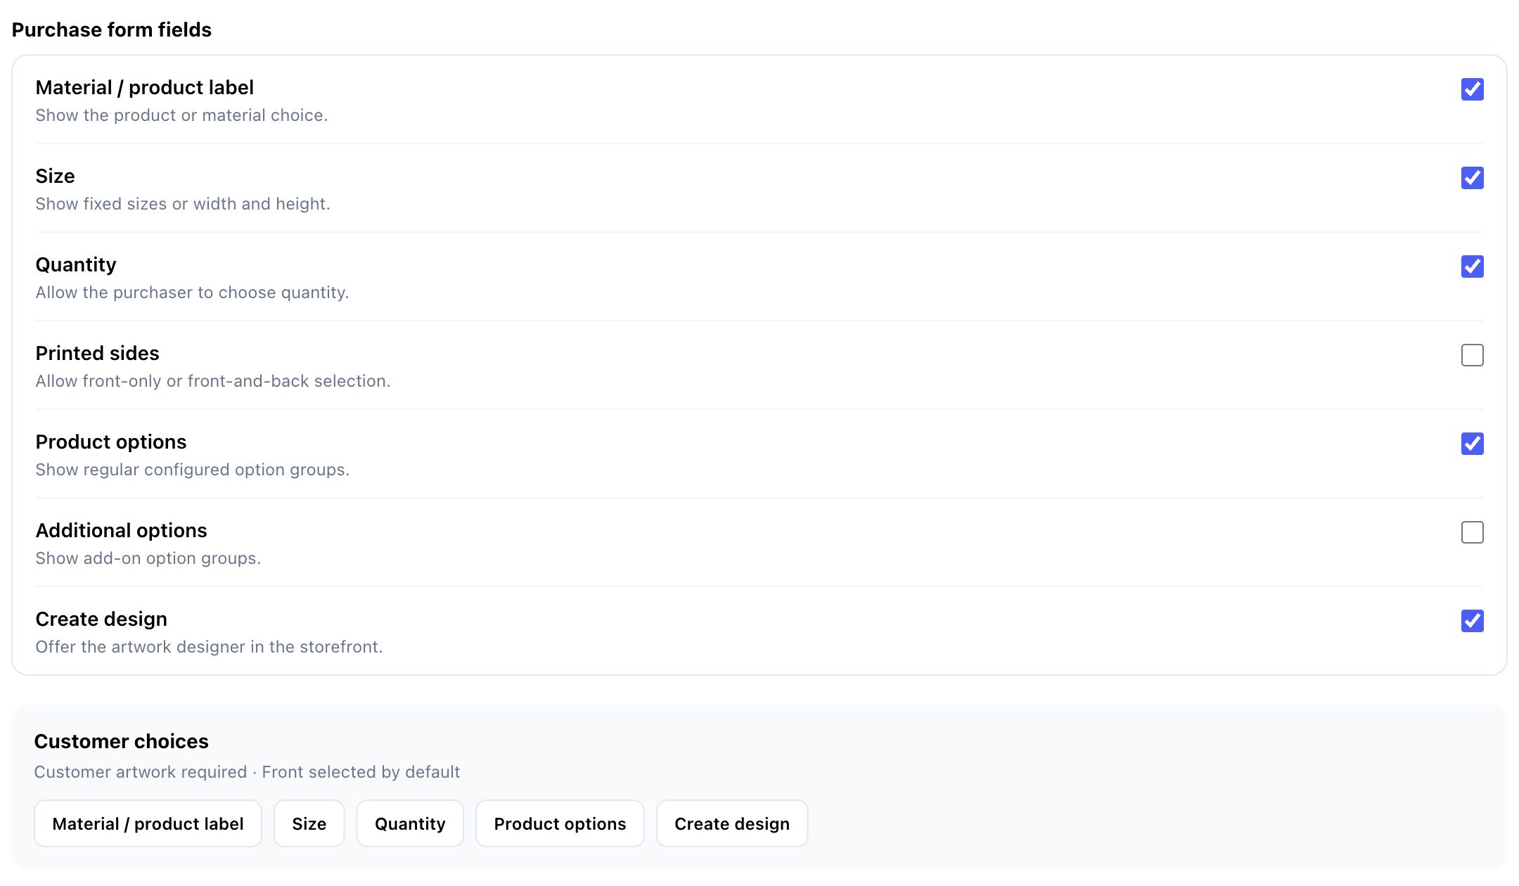This screenshot has height=886, width=1519.
Task: Click 'Offer the artwork designer in the storefront.'
Action: pos(209,647)
